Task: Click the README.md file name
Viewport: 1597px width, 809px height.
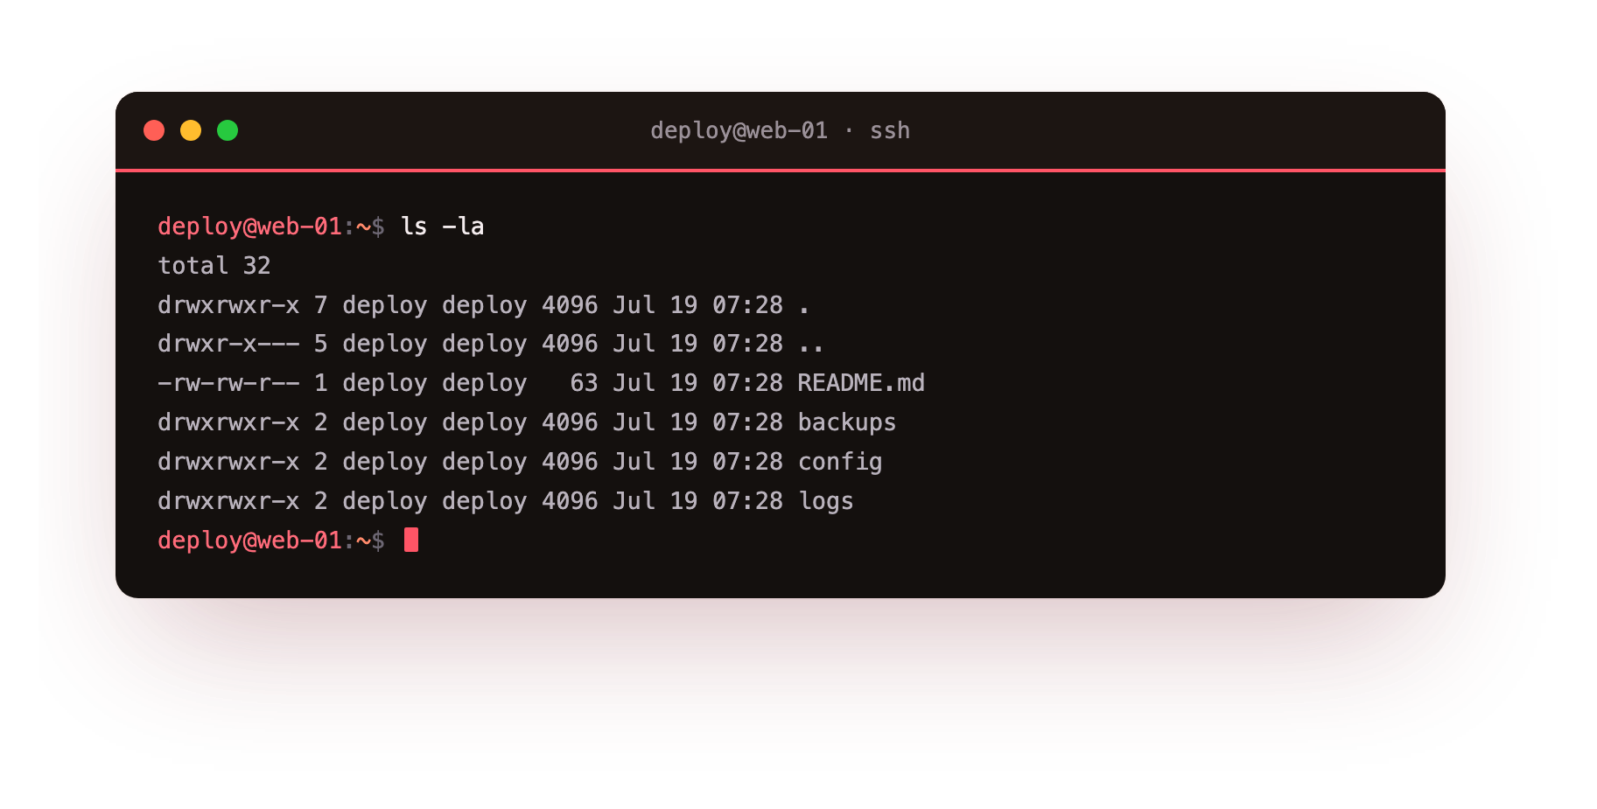Action: (x=861, y=383)
